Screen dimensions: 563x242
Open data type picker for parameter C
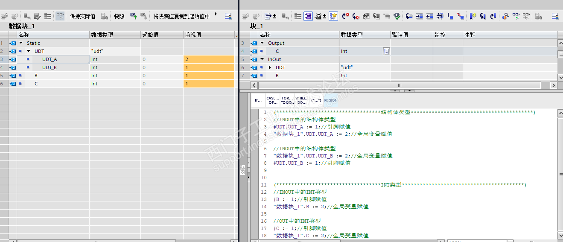click(386, 51)
